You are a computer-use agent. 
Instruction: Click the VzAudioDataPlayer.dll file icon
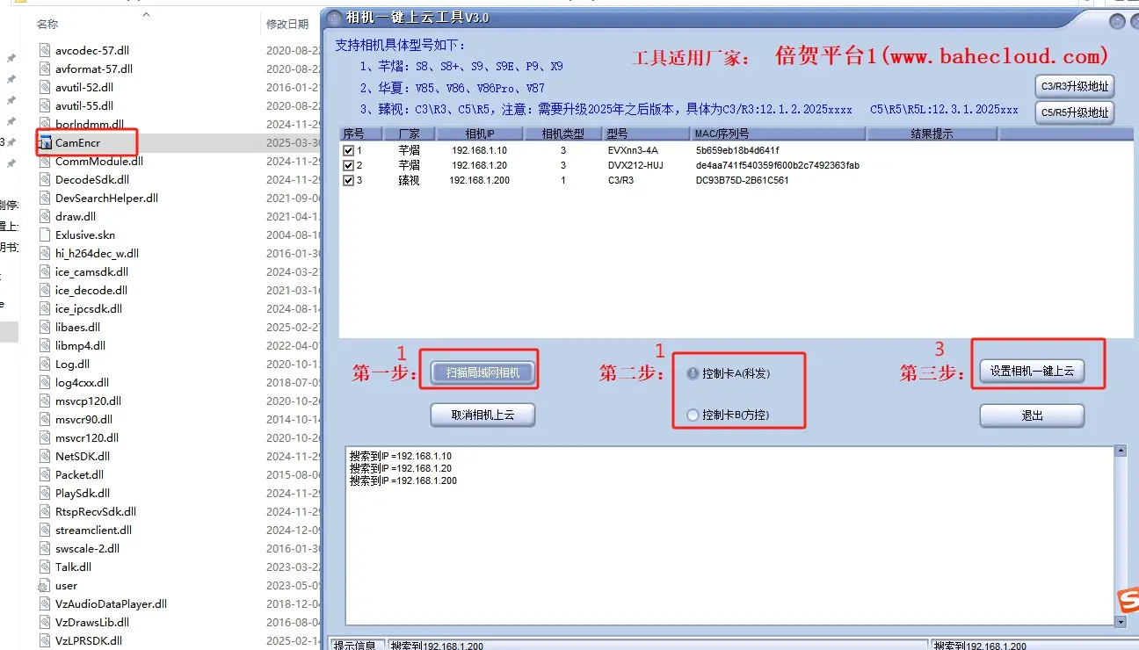43,603
